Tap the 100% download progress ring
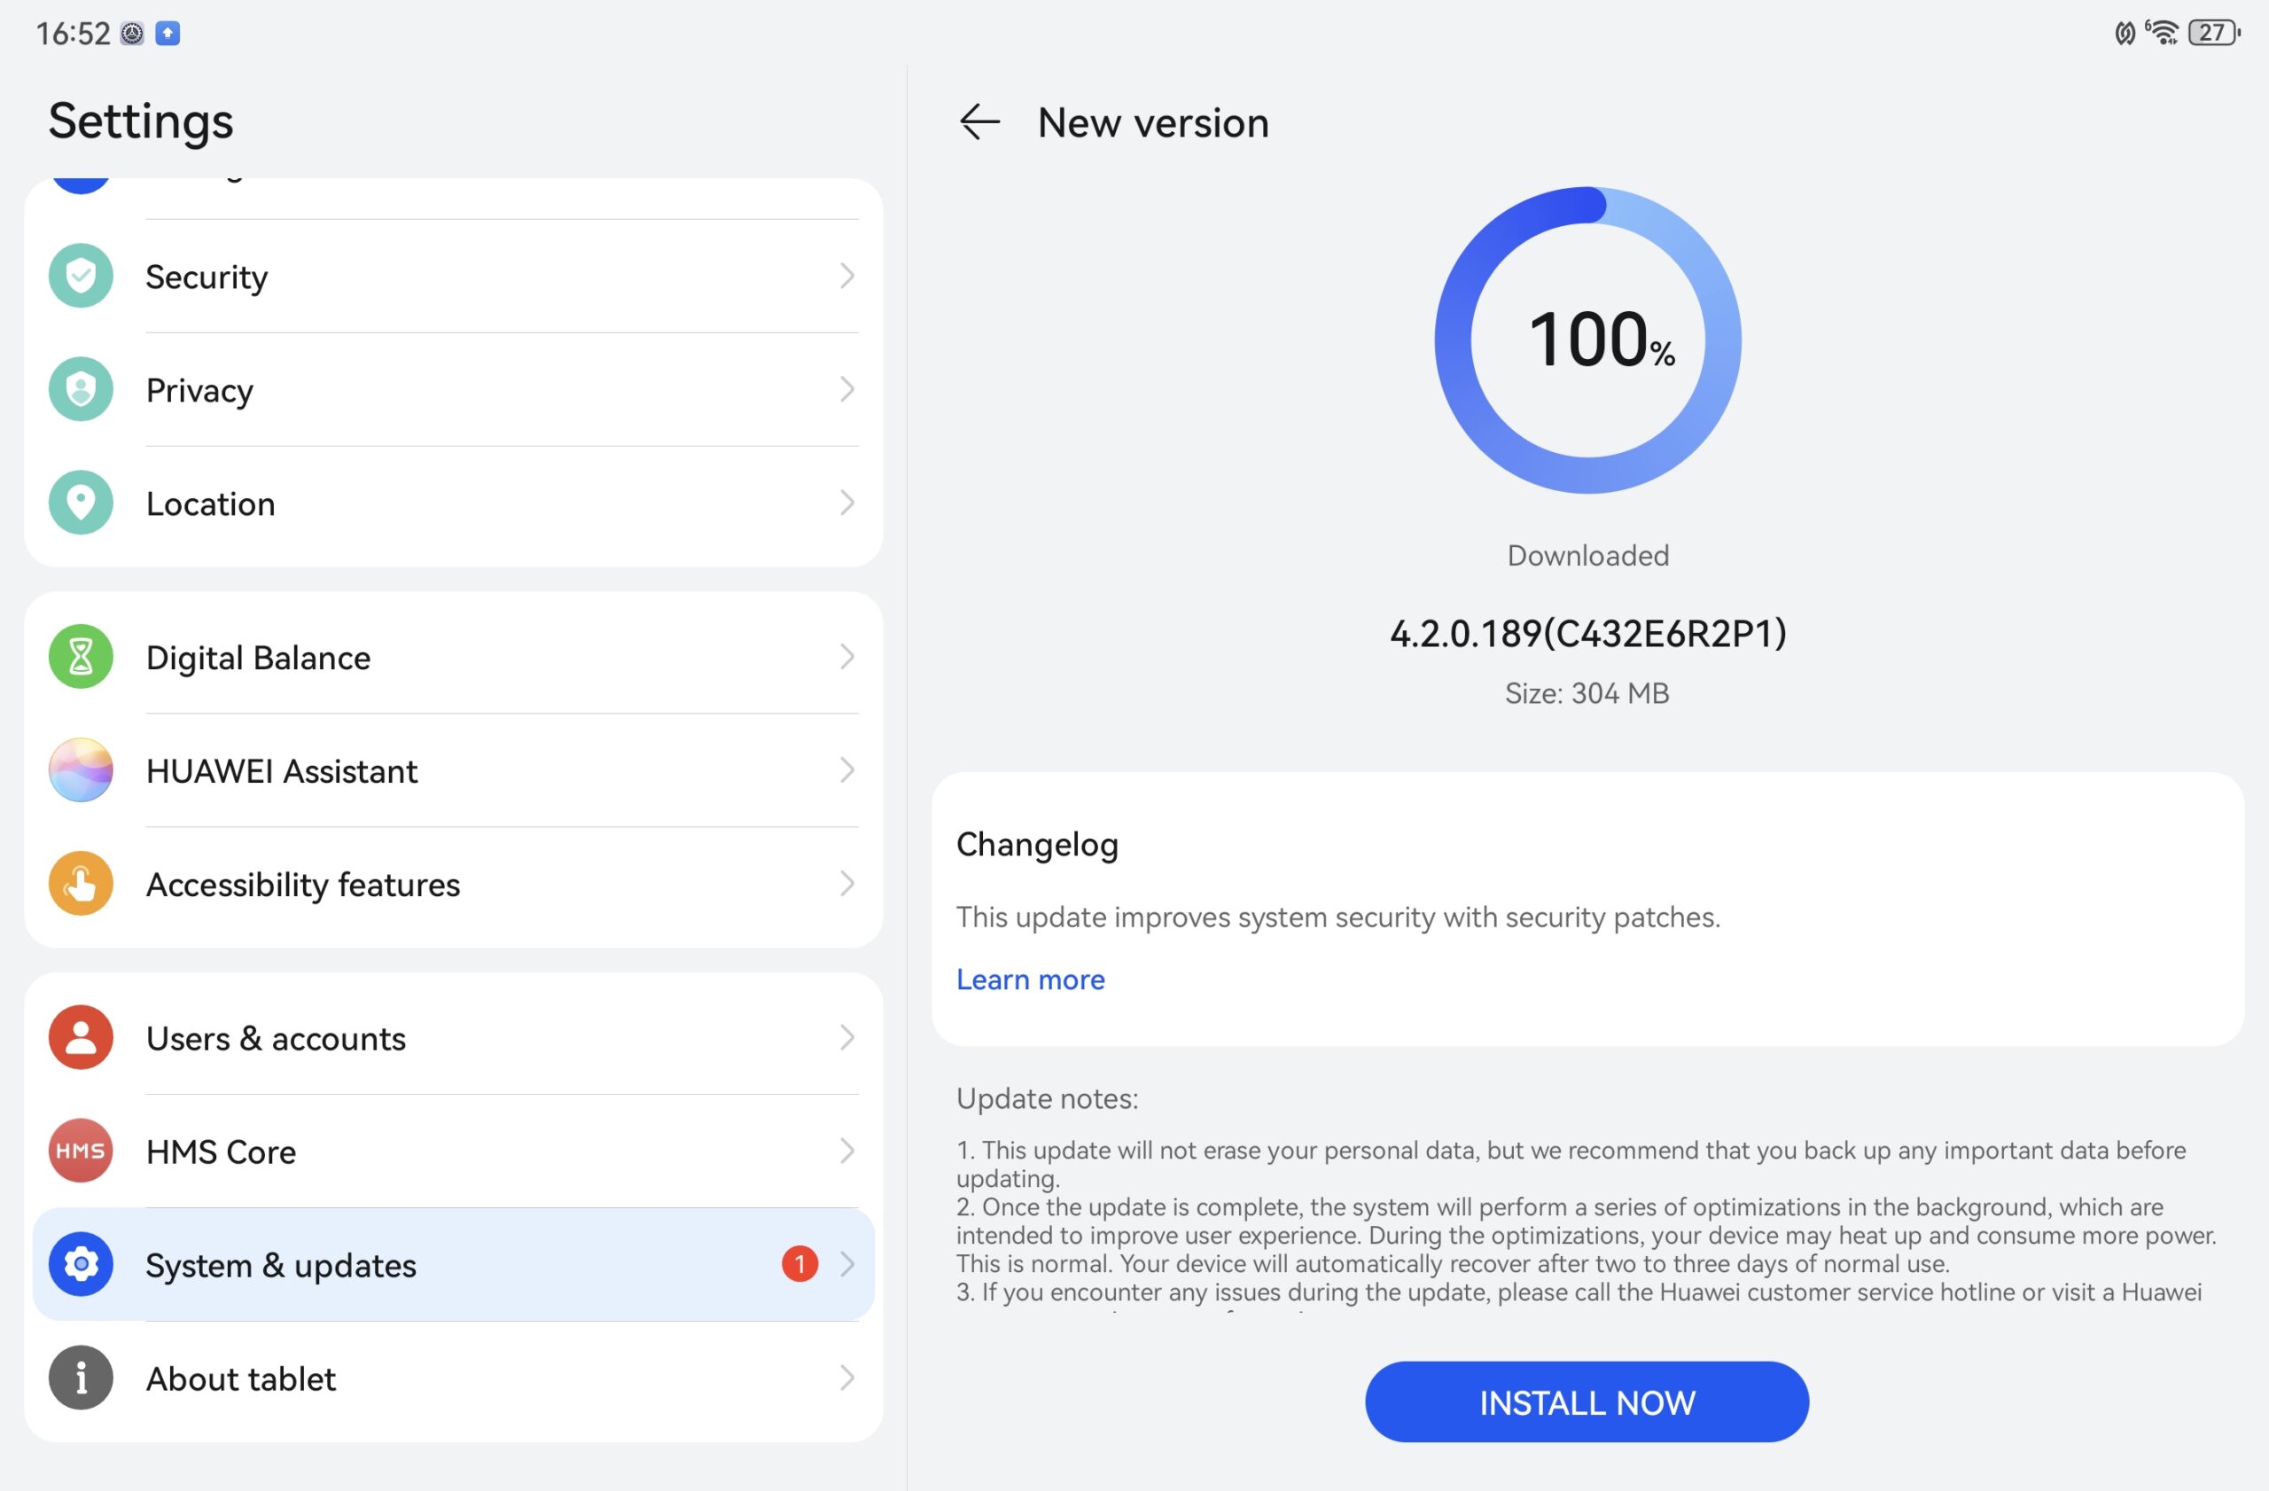The height and width of the screenshot is (1491, 2269). pos(1587,340)
